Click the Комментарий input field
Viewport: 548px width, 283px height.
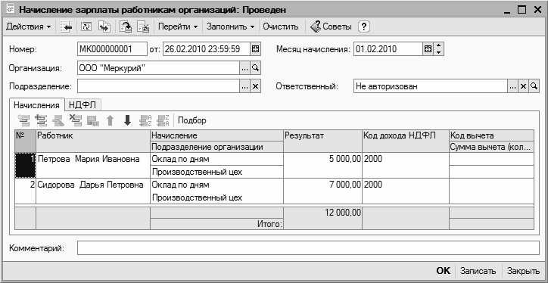308,248
